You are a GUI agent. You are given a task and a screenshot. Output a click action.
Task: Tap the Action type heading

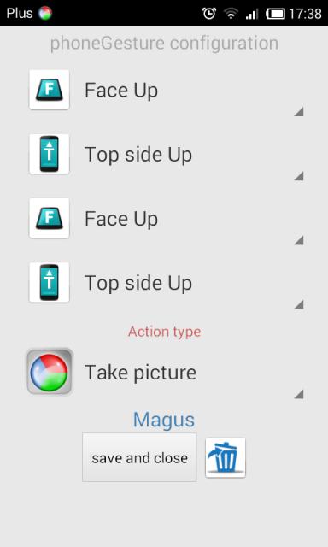[164, 332]
